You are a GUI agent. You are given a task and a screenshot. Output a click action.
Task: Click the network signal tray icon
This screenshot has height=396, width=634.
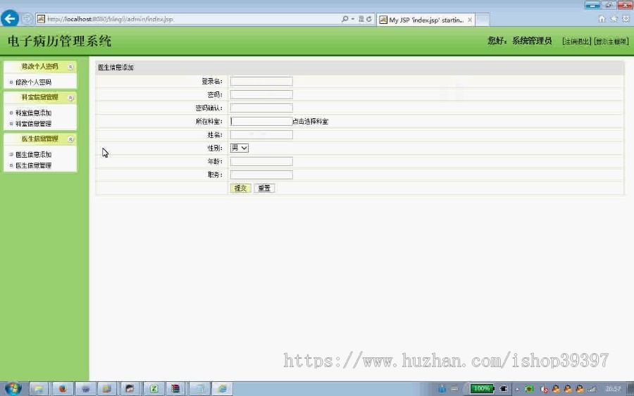[592, 389]
